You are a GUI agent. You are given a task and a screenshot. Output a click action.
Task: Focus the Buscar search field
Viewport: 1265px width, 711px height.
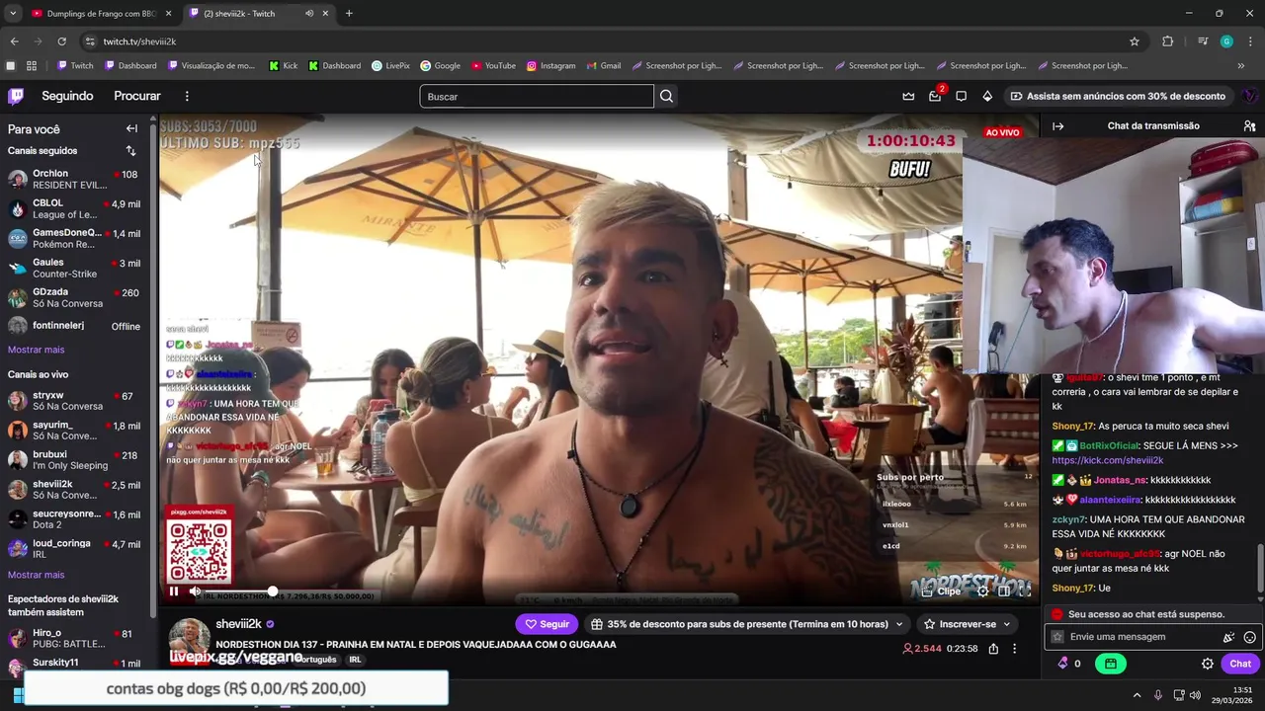click(537, 96)
